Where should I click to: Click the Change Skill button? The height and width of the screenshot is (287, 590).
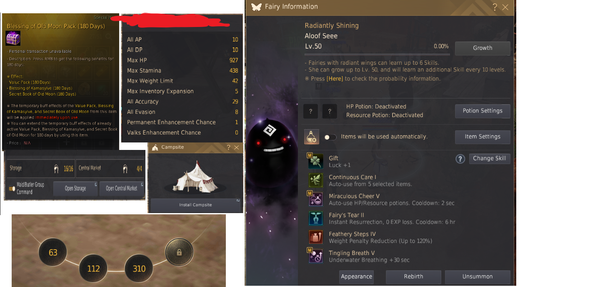point(490,159)
